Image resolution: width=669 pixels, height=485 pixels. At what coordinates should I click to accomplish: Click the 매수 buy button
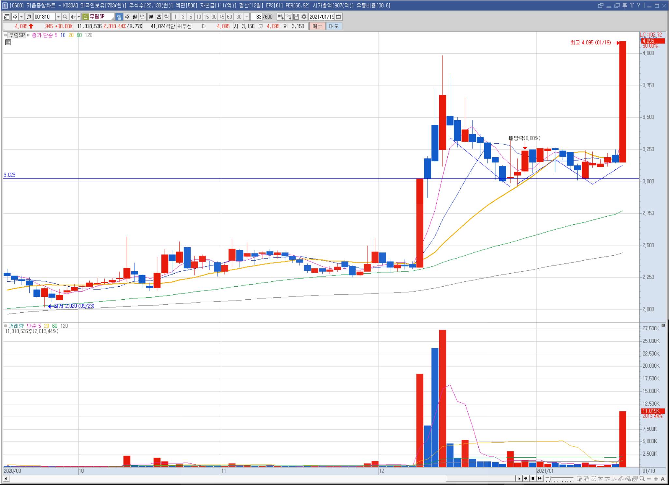pos(317,26)
